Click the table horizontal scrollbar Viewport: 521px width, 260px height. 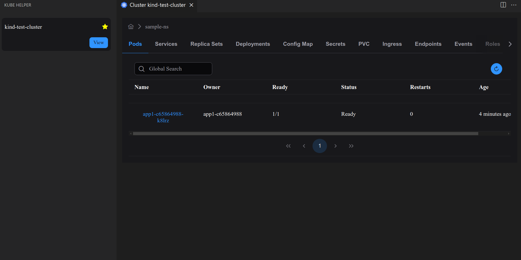pos(305,133)
